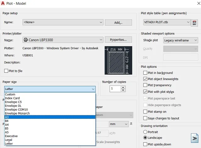This screenshot has width=201, height=148.
Task: Click the Number of copies input field
Action: (115, 89)
